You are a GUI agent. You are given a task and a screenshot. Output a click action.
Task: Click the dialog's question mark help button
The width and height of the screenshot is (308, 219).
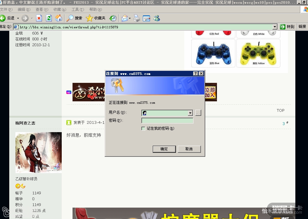click(195, 74)
